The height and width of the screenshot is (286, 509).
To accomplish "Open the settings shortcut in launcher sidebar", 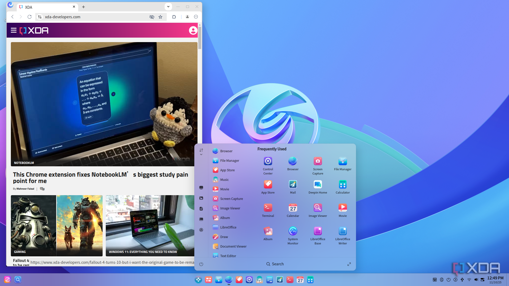I will coord(201,230).
